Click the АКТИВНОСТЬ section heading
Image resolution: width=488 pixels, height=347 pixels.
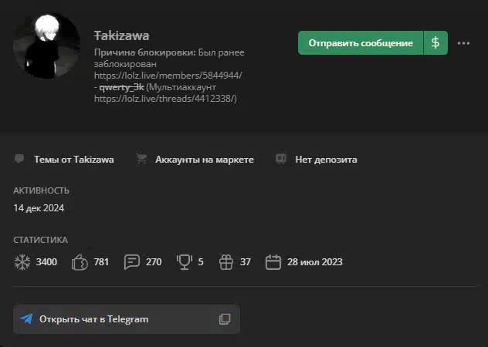pyautogui.click(x=42, y=190)
